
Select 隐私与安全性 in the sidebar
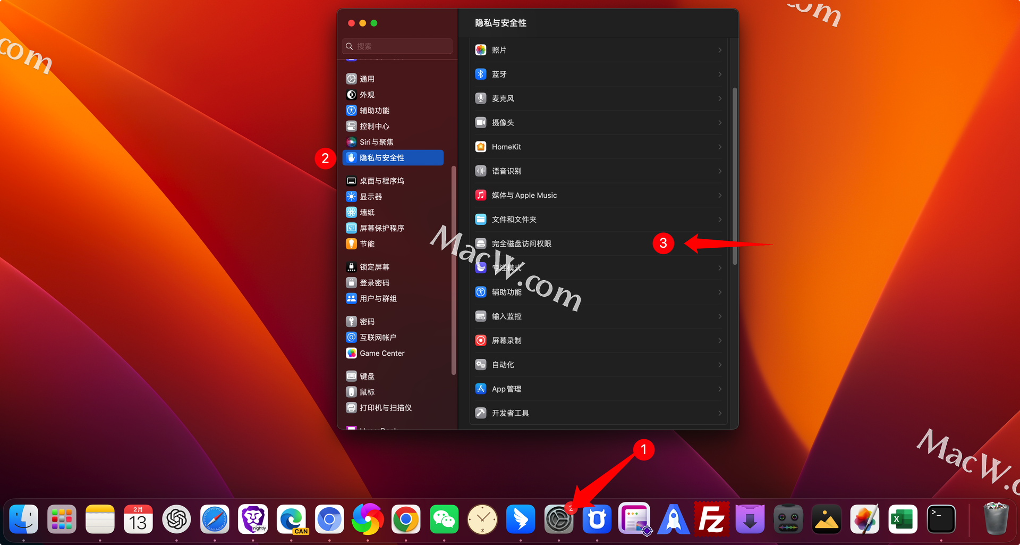pos(393,157)
